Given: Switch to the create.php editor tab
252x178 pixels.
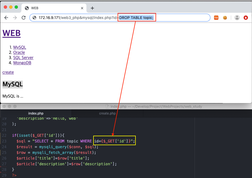Looking at the screenshot, I should 107,113.
